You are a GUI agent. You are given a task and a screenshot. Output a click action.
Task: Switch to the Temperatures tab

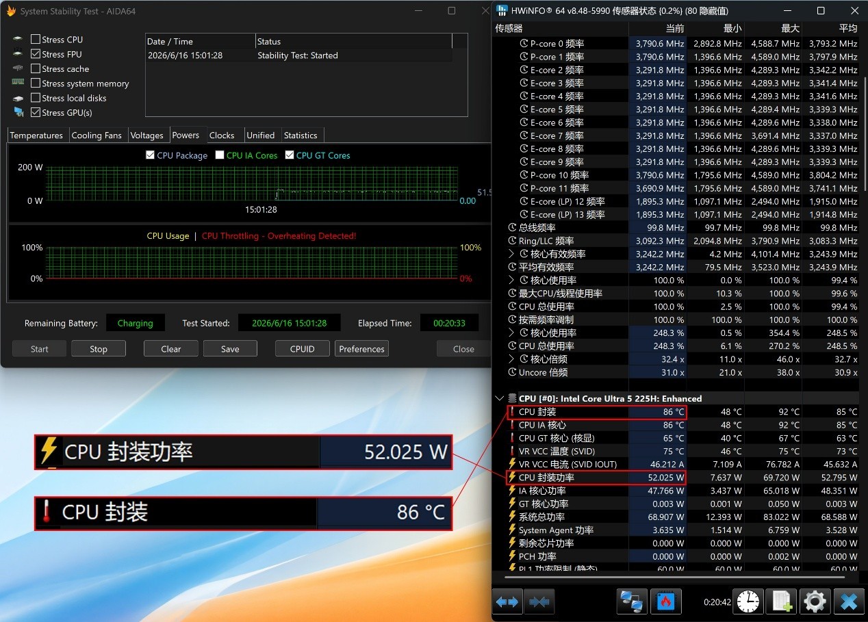pos(36,135)
